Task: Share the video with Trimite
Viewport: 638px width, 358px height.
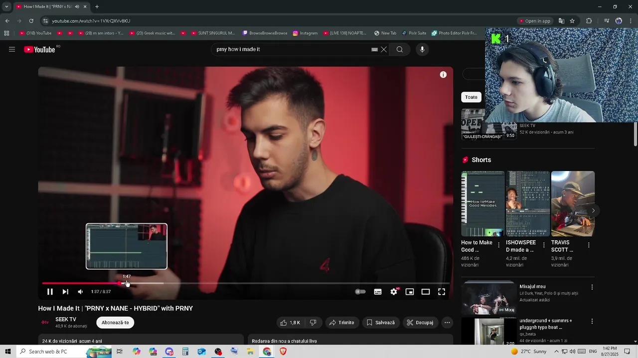Action: (341, 323)
